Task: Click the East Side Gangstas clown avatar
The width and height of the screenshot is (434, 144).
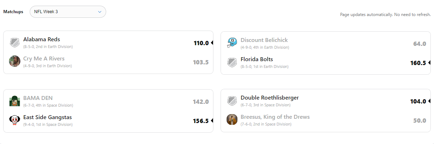Action: [15, 120]
